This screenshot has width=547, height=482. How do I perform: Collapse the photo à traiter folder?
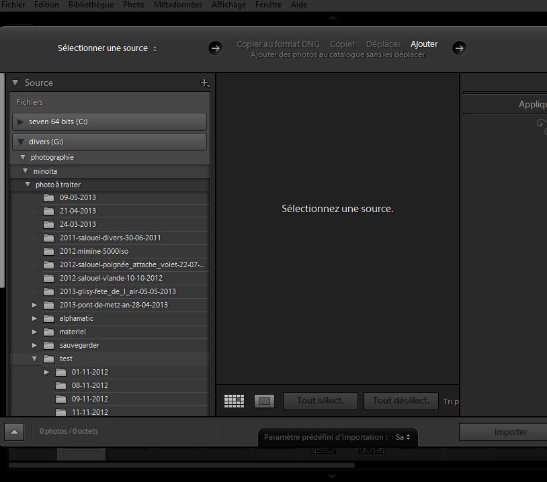(x=28, y=185)
